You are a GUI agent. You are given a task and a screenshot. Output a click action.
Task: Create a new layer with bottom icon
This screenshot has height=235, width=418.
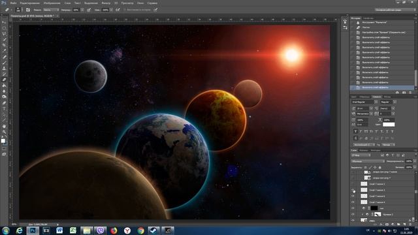coord(404,225)
